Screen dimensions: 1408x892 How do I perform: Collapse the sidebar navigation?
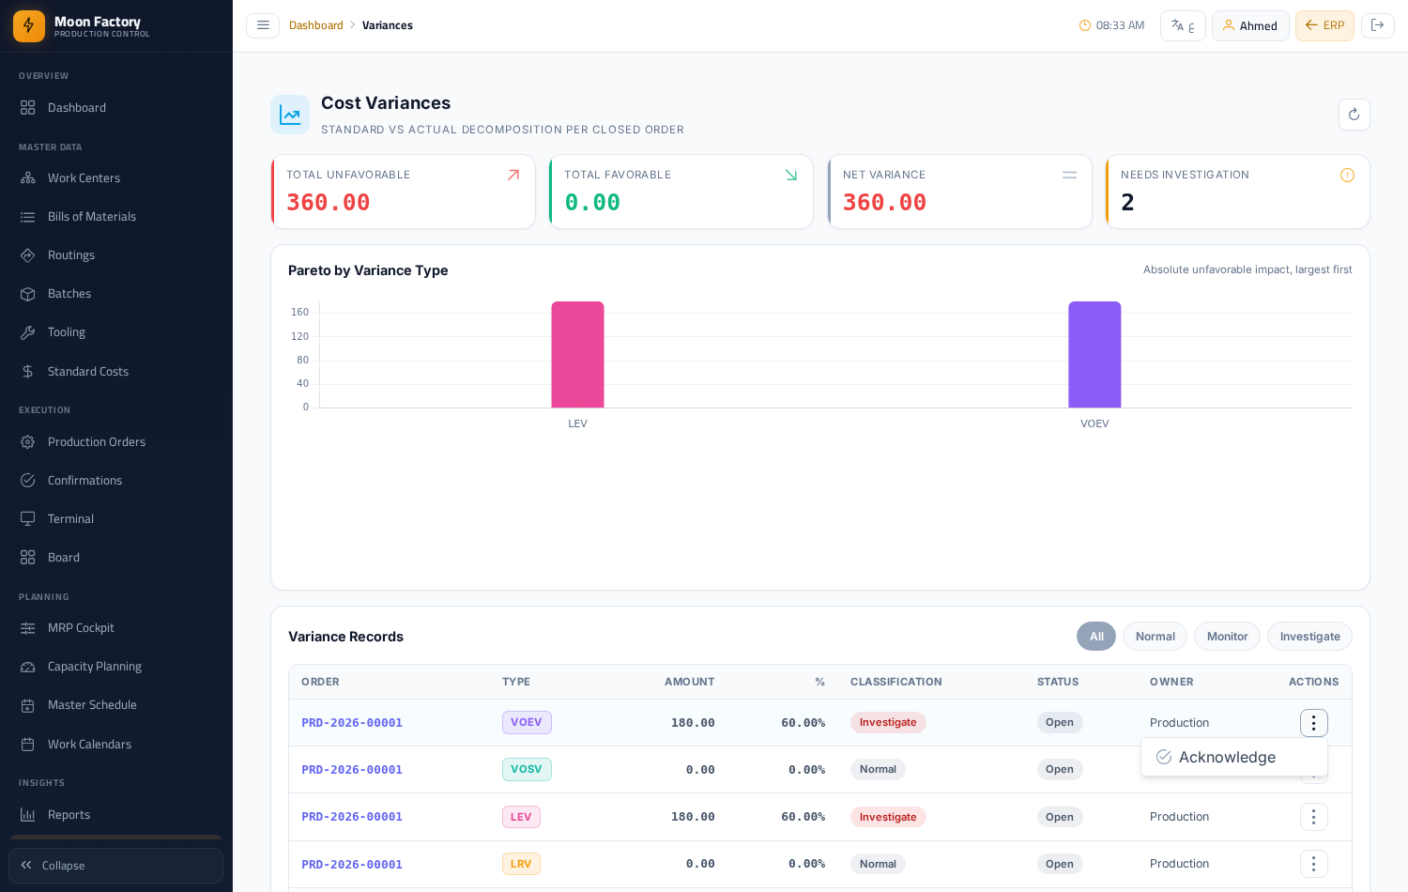pos(116,866)
